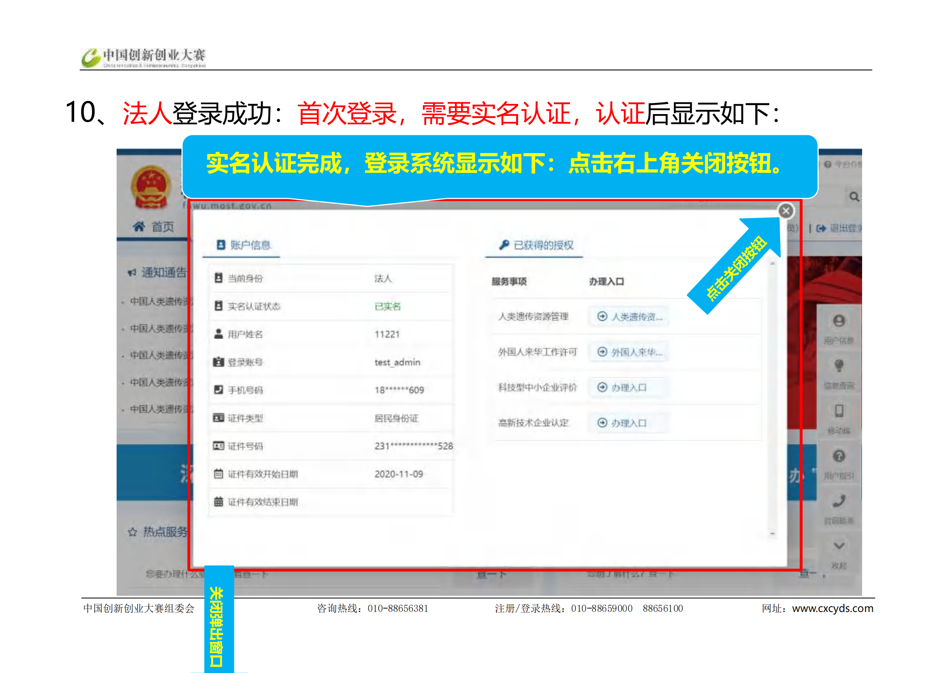Click the mobile phone sidebar icon
The image size is (952, 673).
(838, 411)
